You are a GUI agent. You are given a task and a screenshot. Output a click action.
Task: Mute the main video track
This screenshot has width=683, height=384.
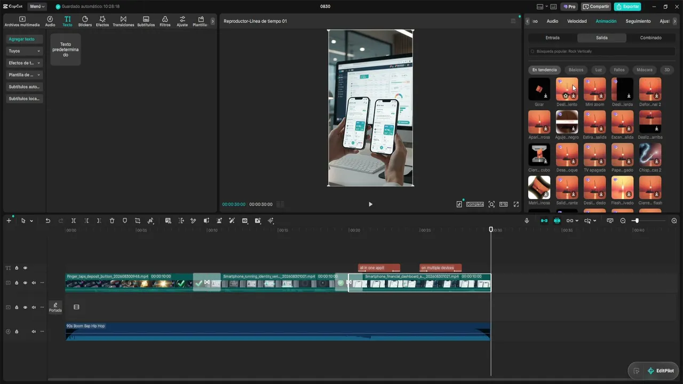pos(34,283)
